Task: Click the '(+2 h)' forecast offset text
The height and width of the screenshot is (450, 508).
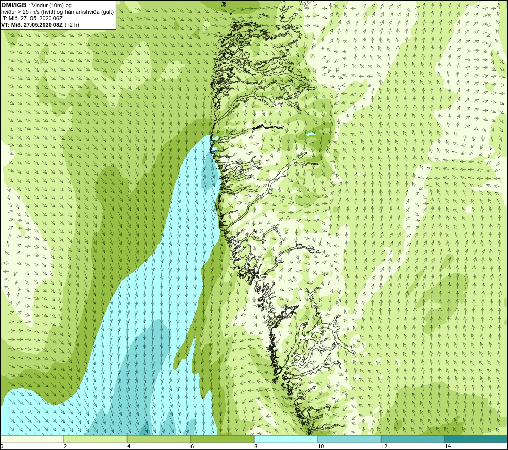Action: pos(72,25)
